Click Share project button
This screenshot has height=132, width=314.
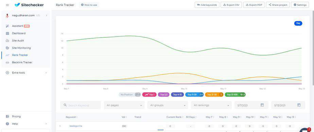278,5
